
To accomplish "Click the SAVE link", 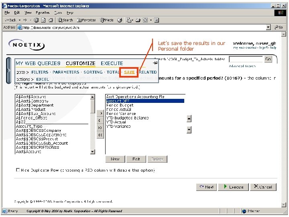I will (x=129, y=72).
